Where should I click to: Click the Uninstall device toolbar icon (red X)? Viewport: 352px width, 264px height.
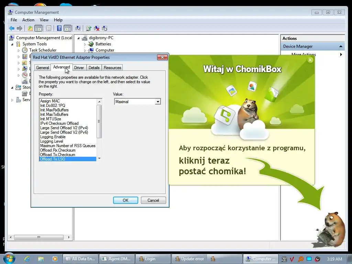[x=97, y=28]
